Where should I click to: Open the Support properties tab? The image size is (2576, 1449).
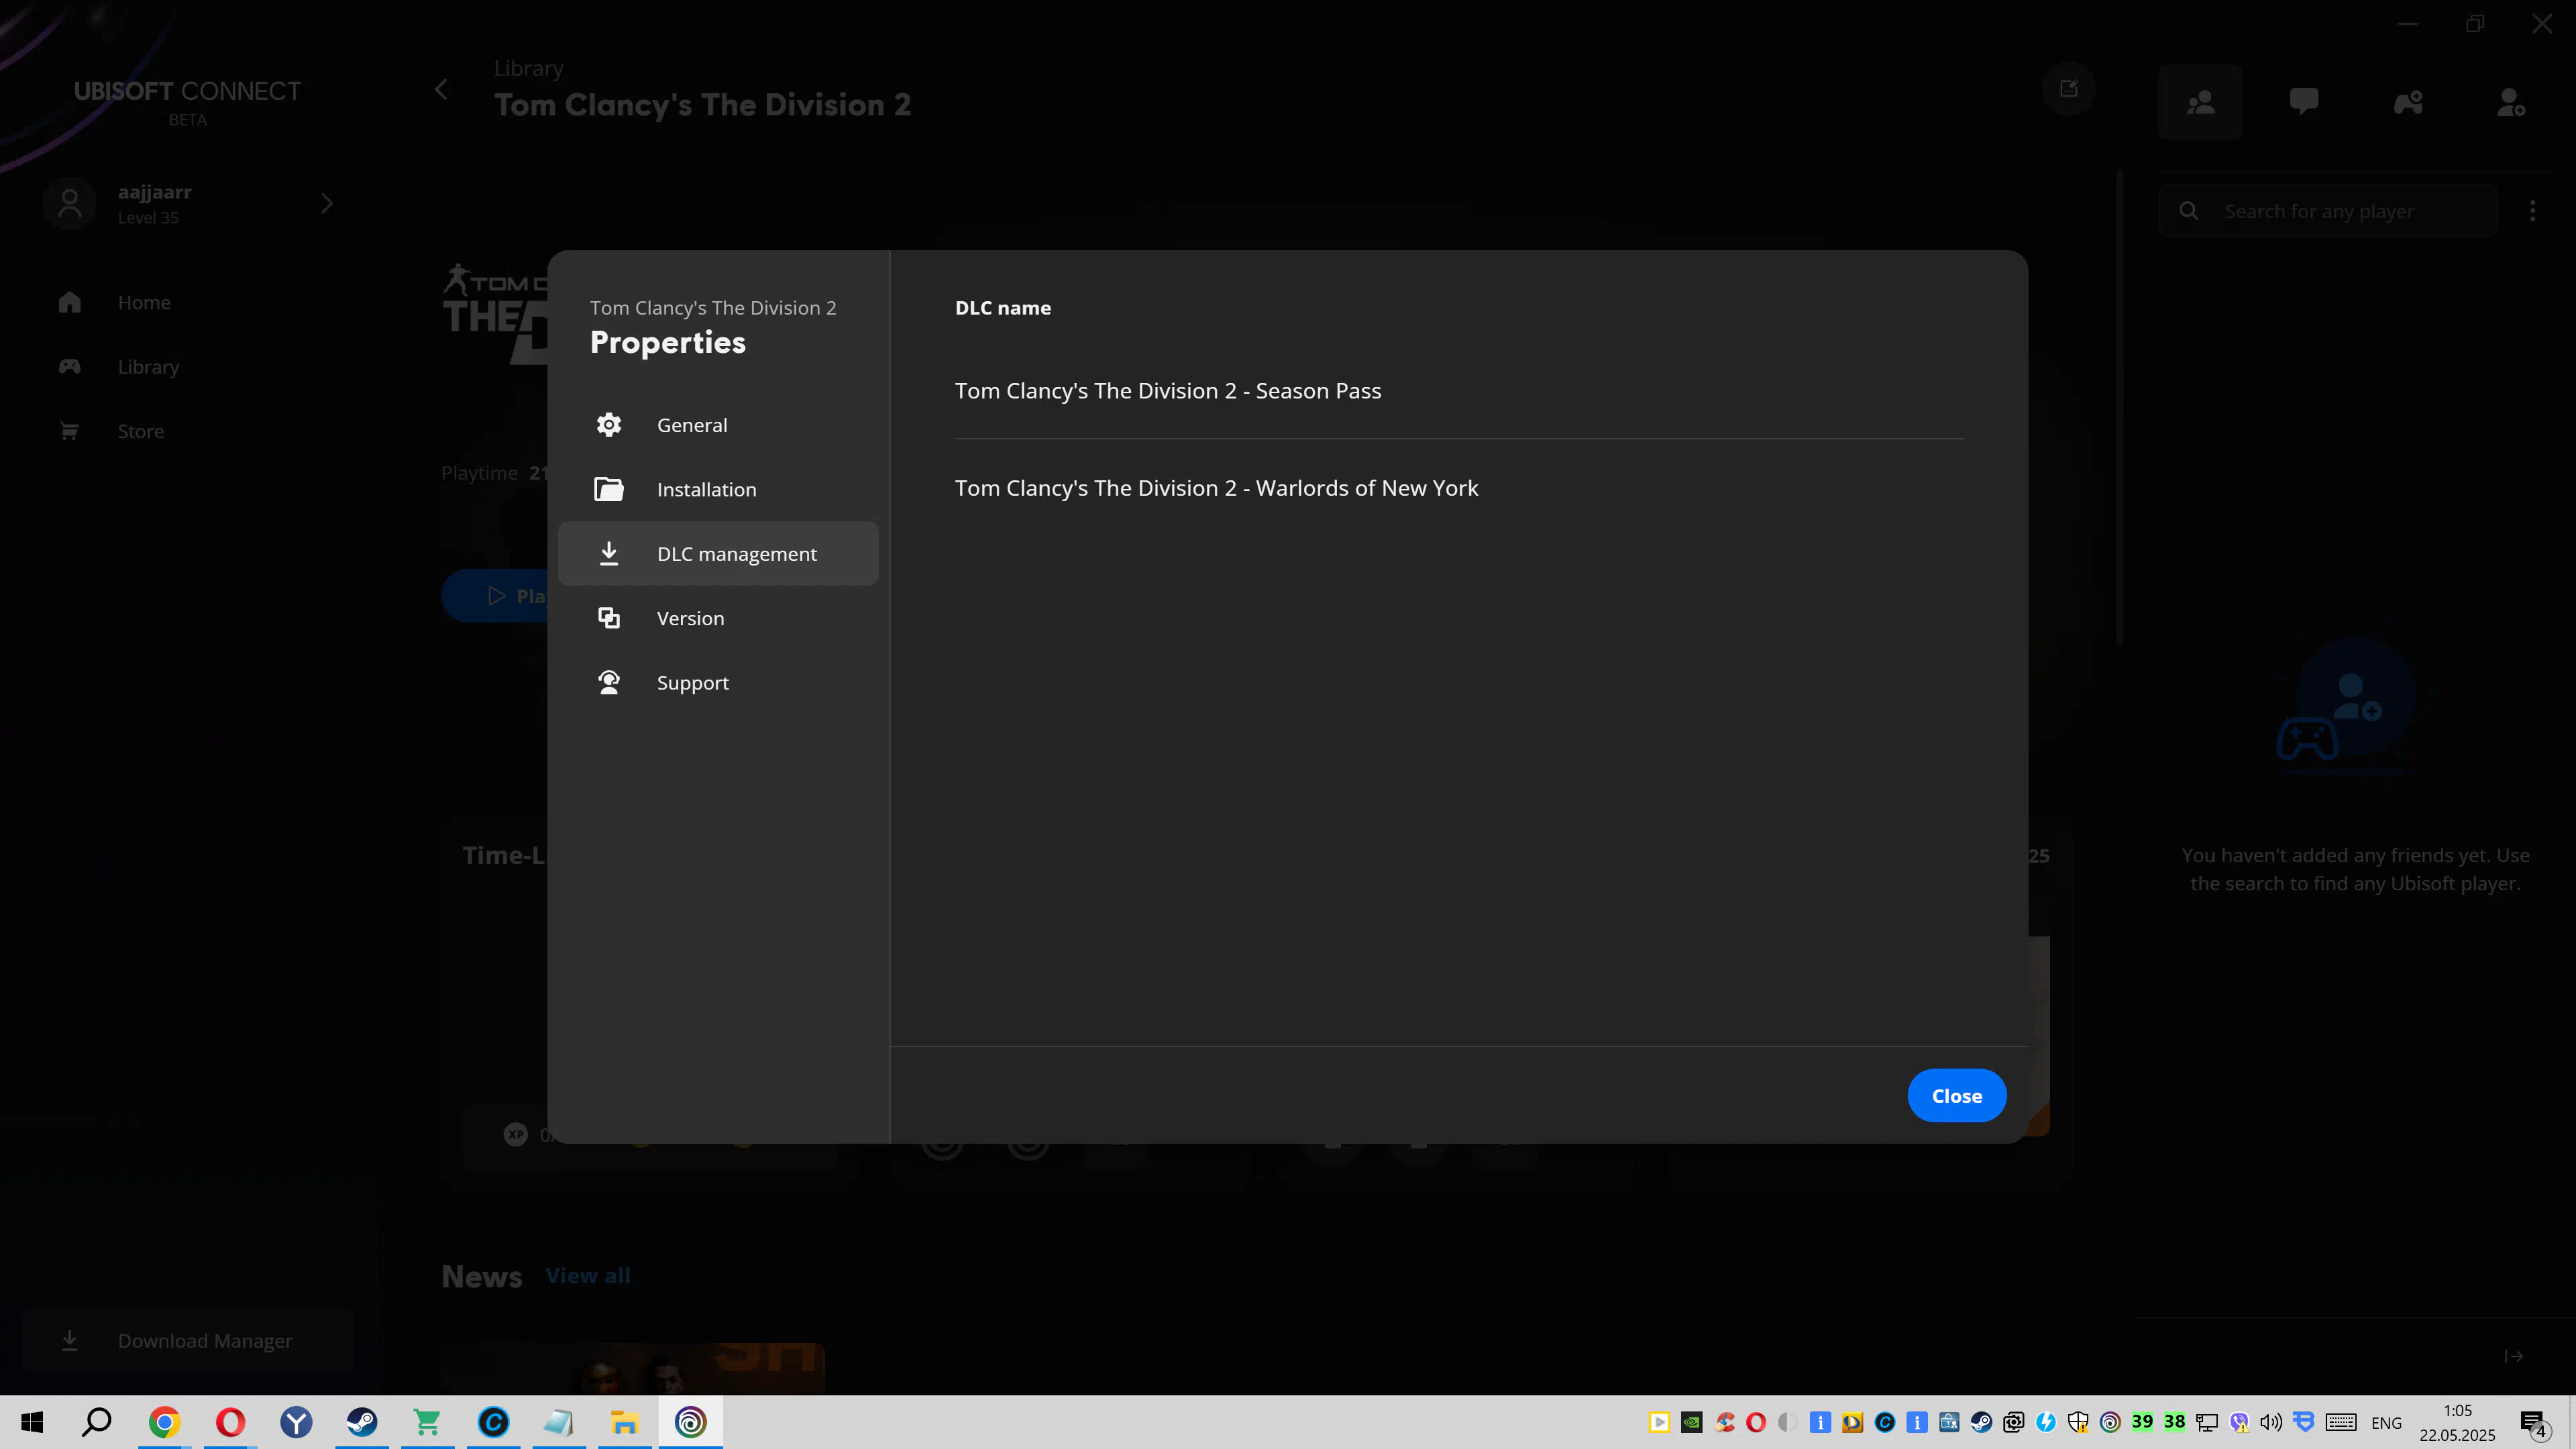pyautogui.click(x=692, y=683)
